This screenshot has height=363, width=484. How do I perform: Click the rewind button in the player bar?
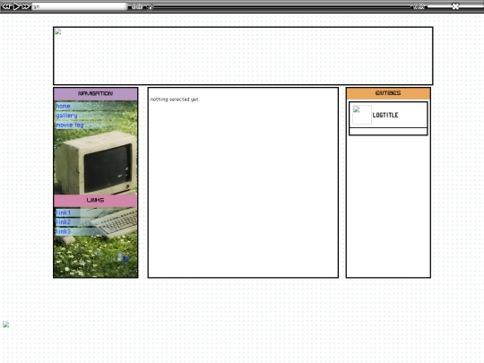click(x=6, y=6)
